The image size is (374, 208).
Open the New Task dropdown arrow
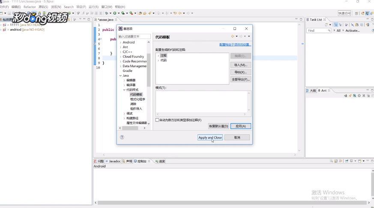(x=330, y=24)
